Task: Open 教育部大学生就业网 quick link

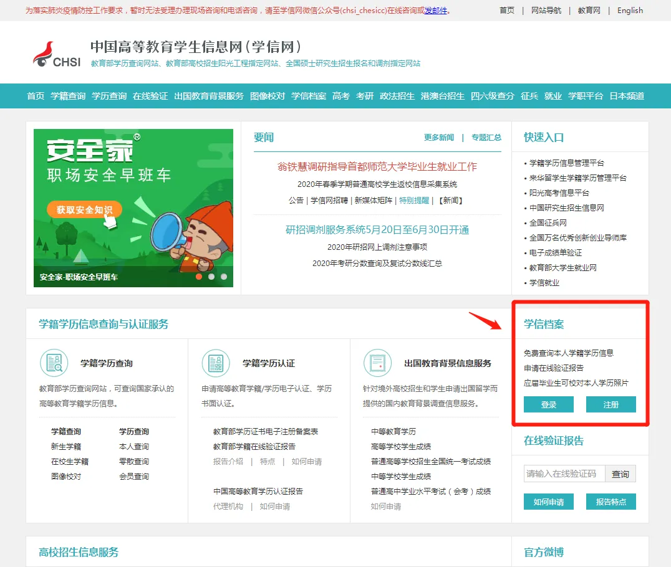Action: [x=562, y=268]
